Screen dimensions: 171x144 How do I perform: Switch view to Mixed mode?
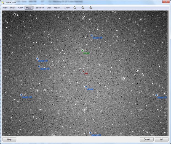click(x=29, y=8)
